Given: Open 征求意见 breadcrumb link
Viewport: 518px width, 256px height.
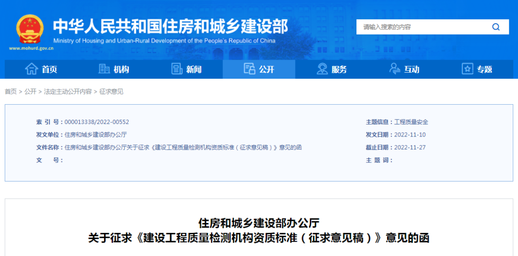Looking at the screenshot, I should pos(111,92).
